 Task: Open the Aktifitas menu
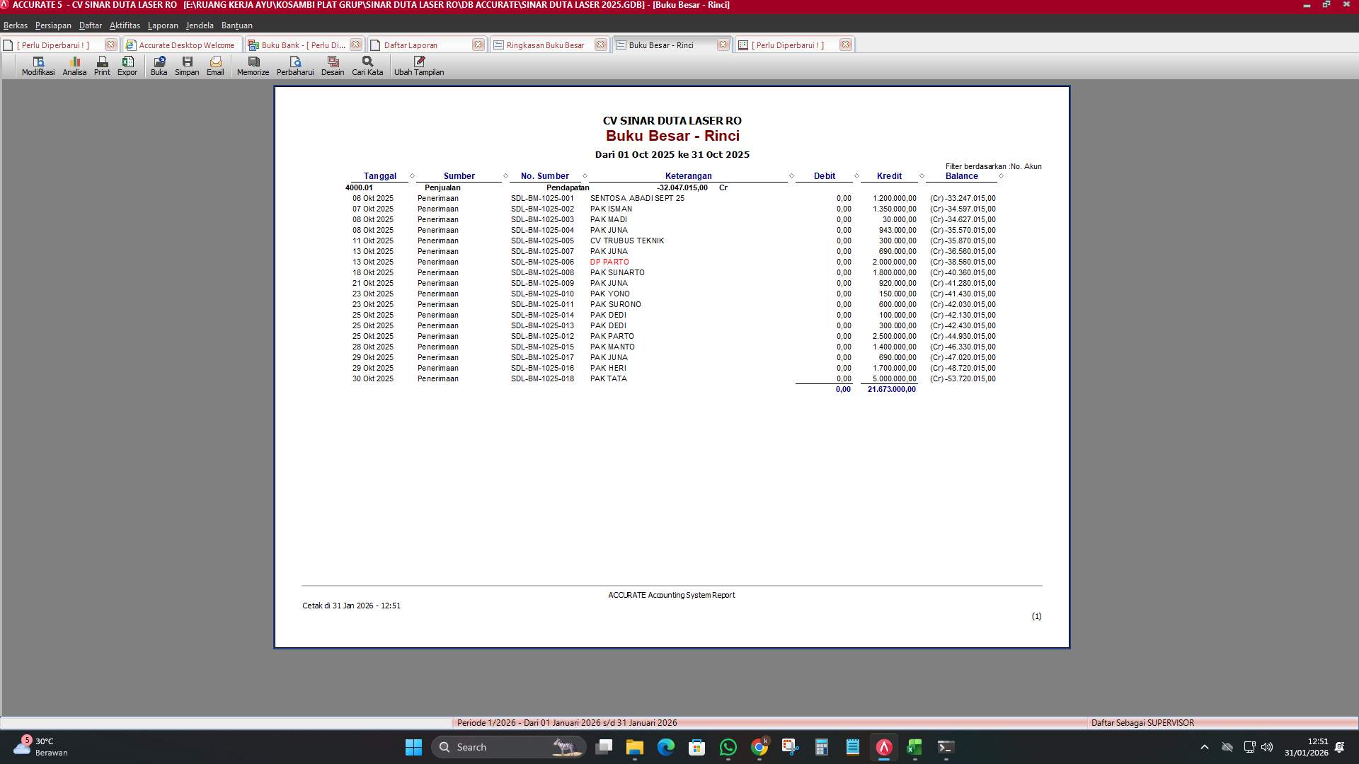[x=125, y=25]
